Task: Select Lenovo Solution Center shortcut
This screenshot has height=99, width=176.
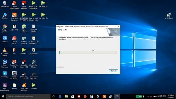Action: [x=14, y=40]
